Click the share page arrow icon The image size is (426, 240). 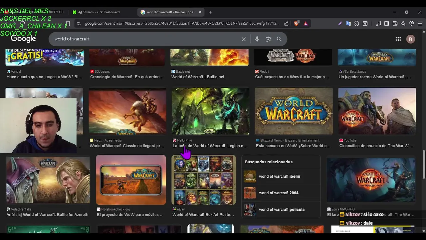click(286, 23)
